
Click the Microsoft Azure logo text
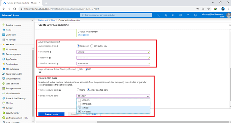[11, 15]
